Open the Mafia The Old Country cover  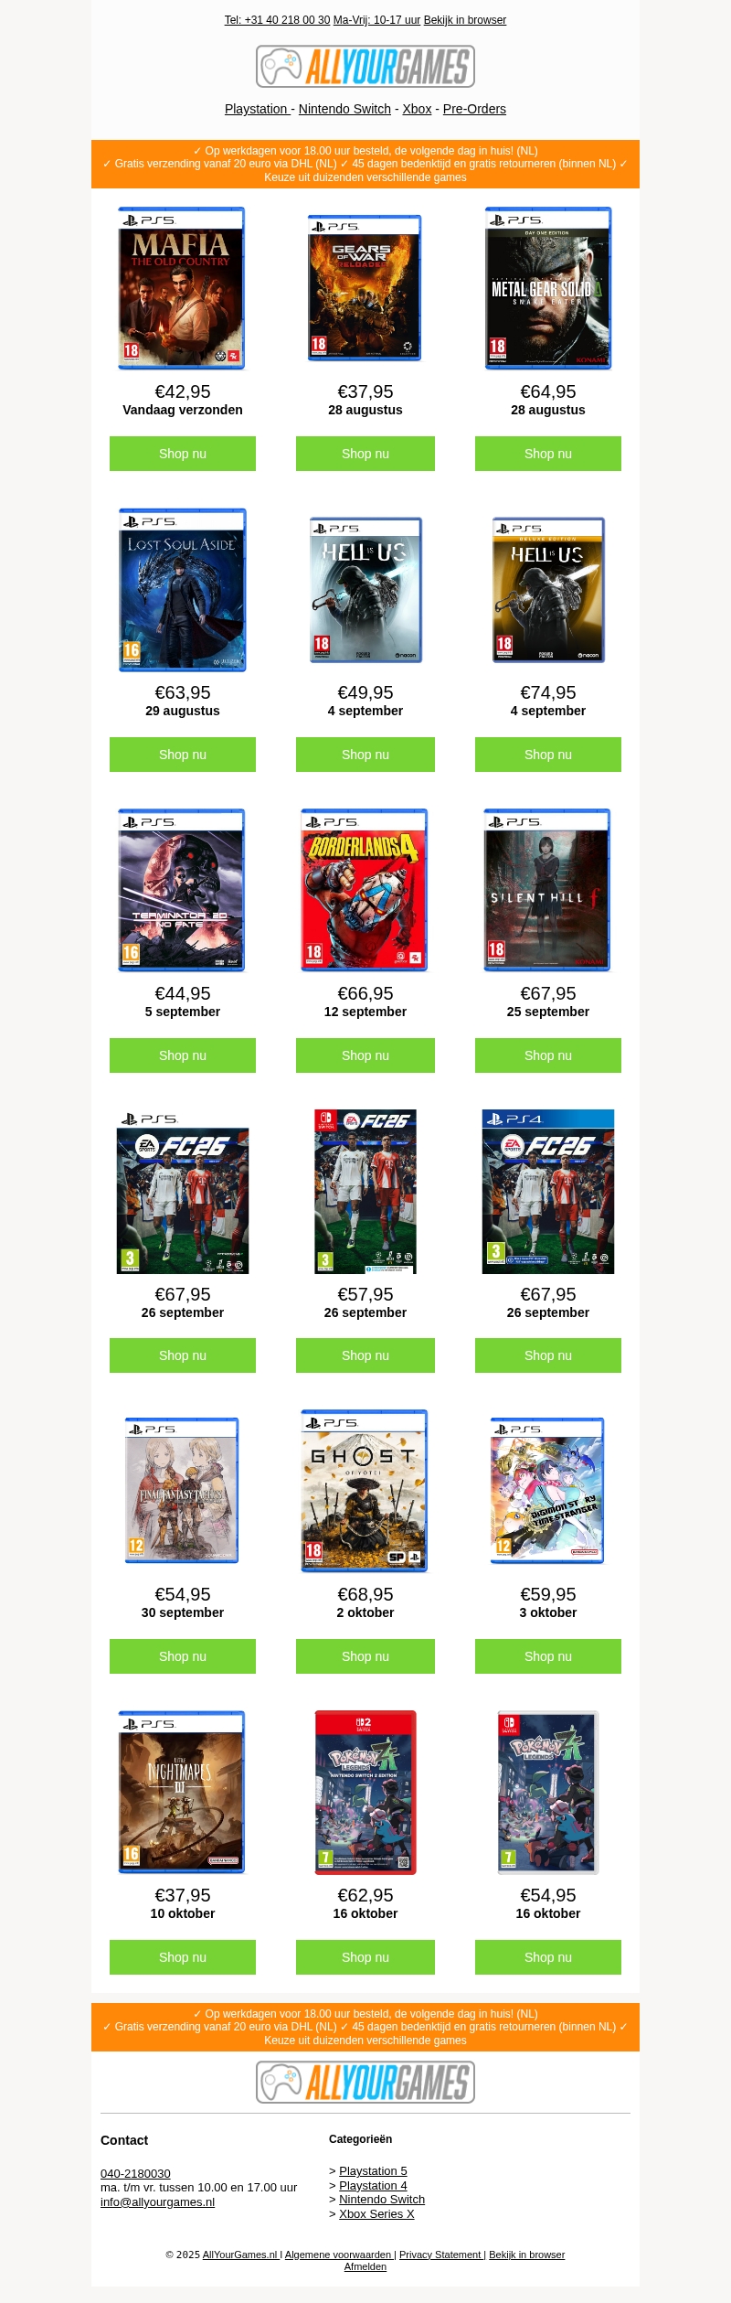click(182, 288)
